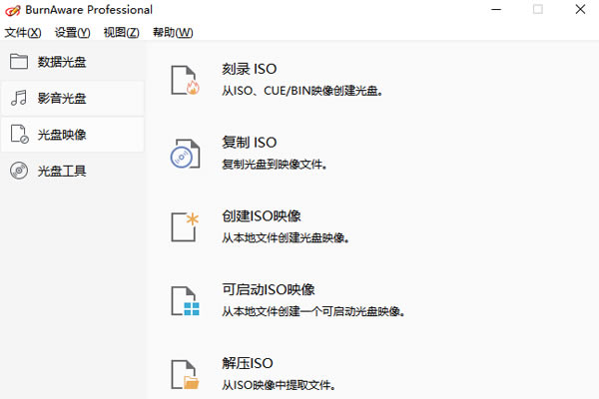The height and width of the screenshot is (399, 599).
Task: Open the 帮助(W) menu
Action: coord(173,33)
